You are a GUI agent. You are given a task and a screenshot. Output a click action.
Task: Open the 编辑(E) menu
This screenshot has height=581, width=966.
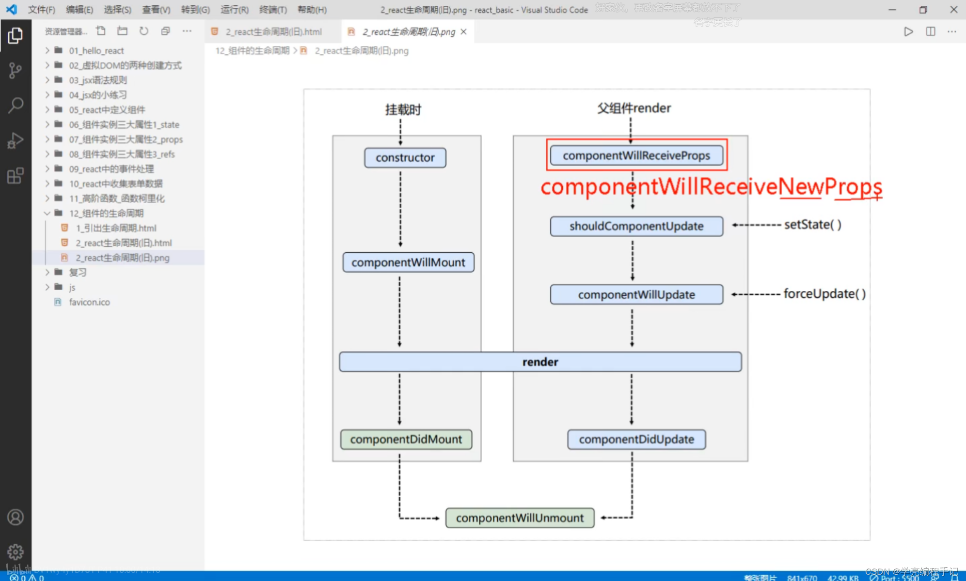click(79, 9)
